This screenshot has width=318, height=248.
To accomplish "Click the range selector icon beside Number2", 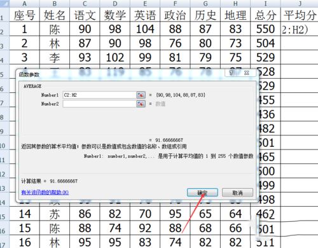I will 141,104.
